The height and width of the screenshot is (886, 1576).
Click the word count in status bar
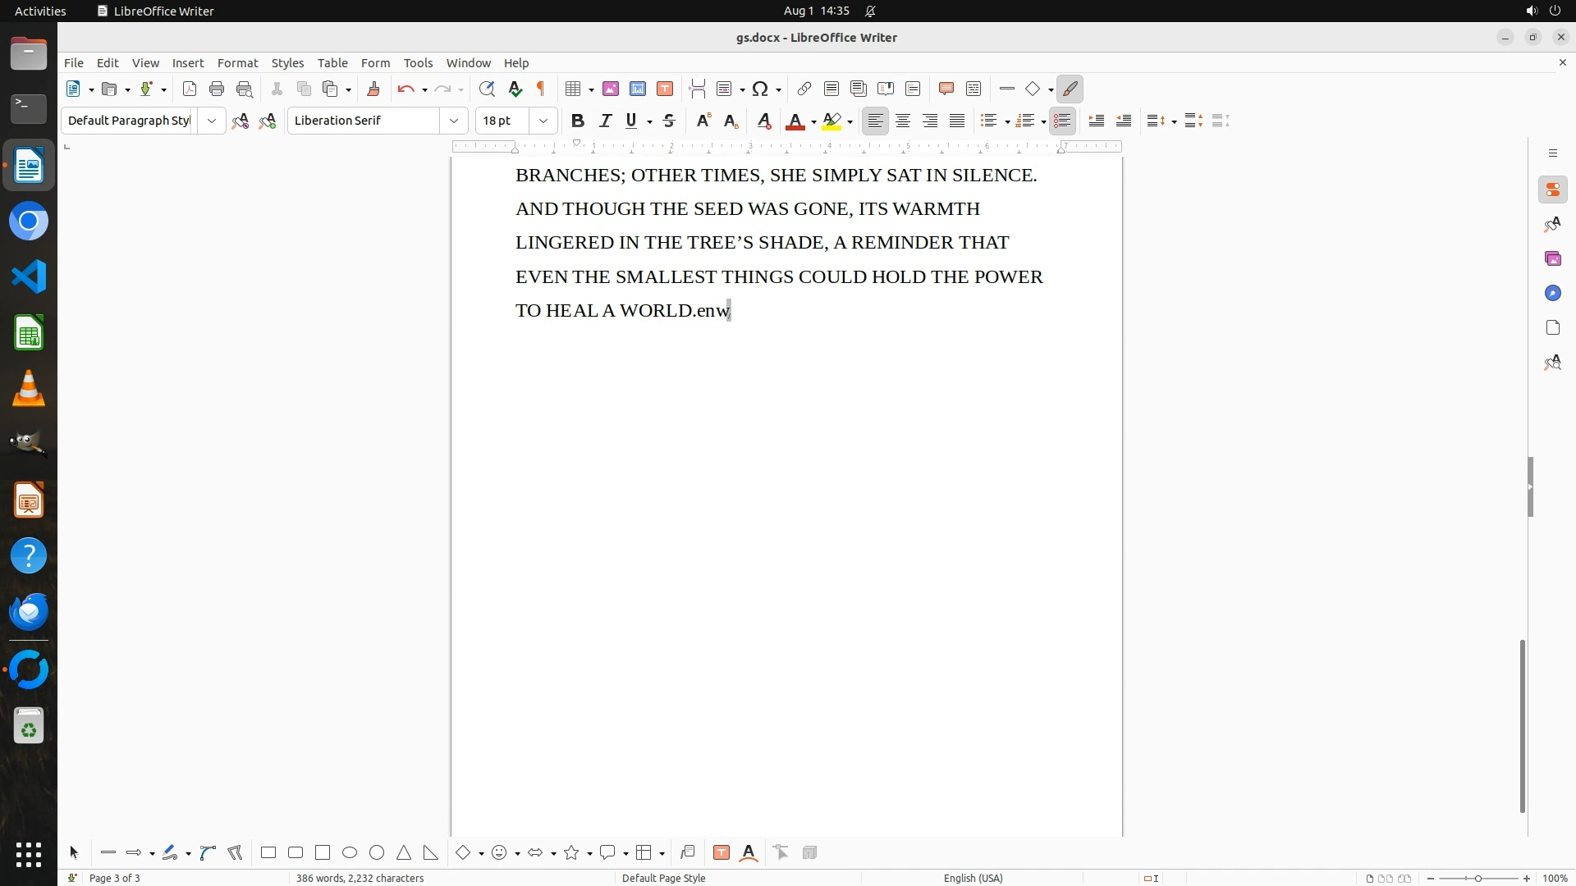pyautogui.click(x=360, y=878)
